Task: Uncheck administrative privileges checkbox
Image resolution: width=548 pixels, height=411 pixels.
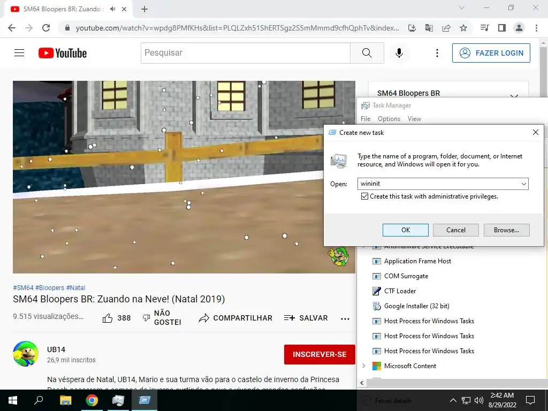Action: tap(364, 196)
